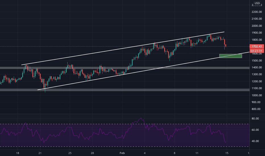
Task: Click the 1500.00 price axis label
Action: 257,60
